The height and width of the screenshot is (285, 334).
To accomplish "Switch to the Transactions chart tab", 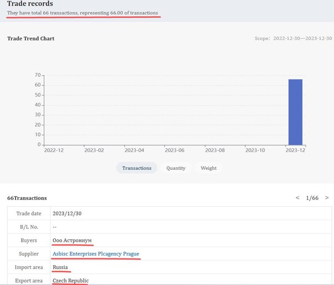I will [136, 168].
